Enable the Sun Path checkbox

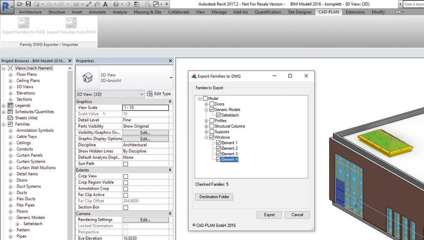point(125,164)
